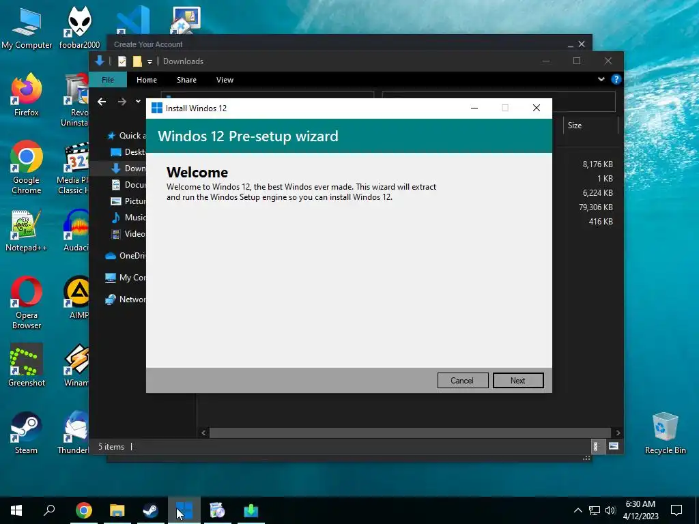Click the 79,306 KB file size cell
Screen dimensions: 699x524
coord(595,207)
